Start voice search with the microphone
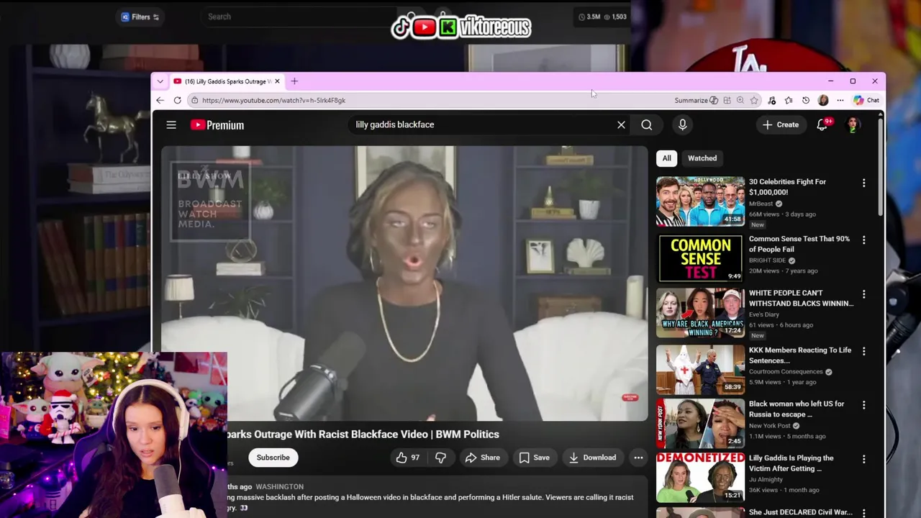The height and width of the screenshot is (518, 921). pyautogui.click(x=683, y=125)
